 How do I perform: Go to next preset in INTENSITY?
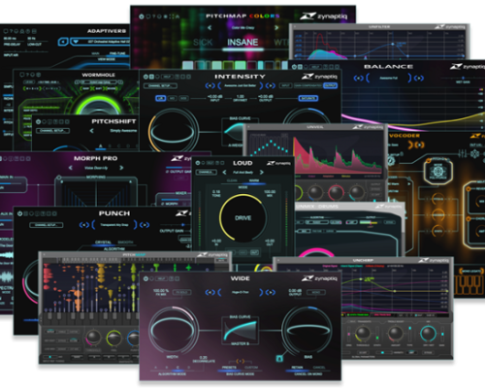(271, 85)
